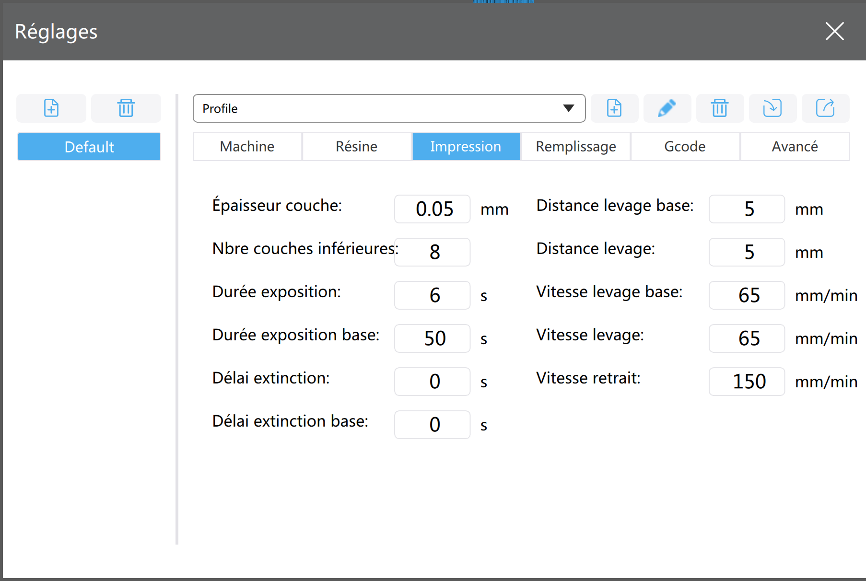Import a profile with the download icon
This screenshot has width=866, height=581.
click(x=772, y=108)
